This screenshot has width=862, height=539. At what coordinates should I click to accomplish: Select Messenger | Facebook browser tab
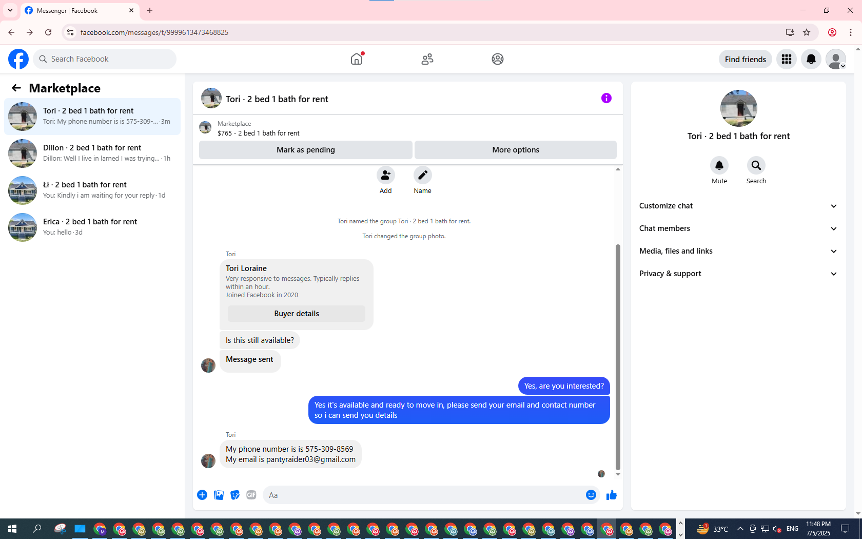point(80,11)
